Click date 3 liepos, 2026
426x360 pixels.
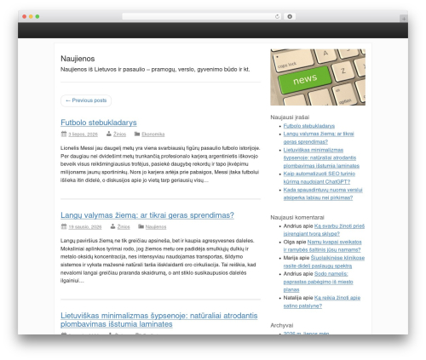83,134
